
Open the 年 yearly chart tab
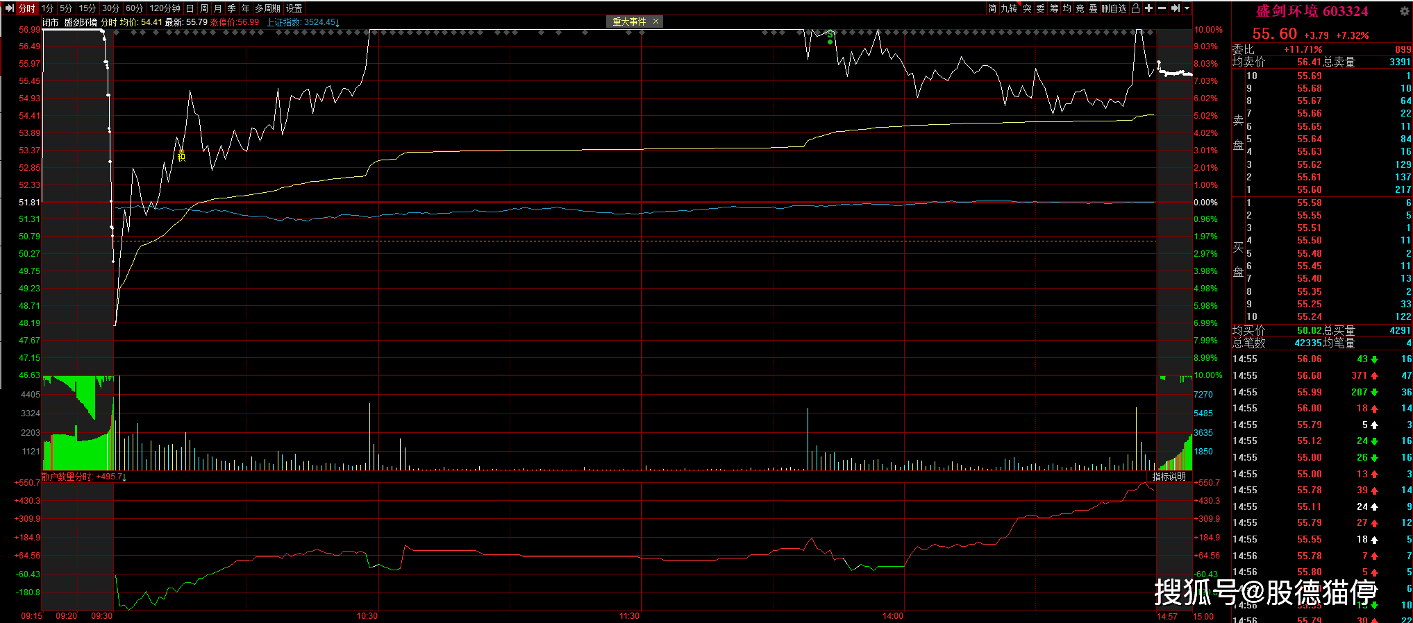(x=245, y=8)
